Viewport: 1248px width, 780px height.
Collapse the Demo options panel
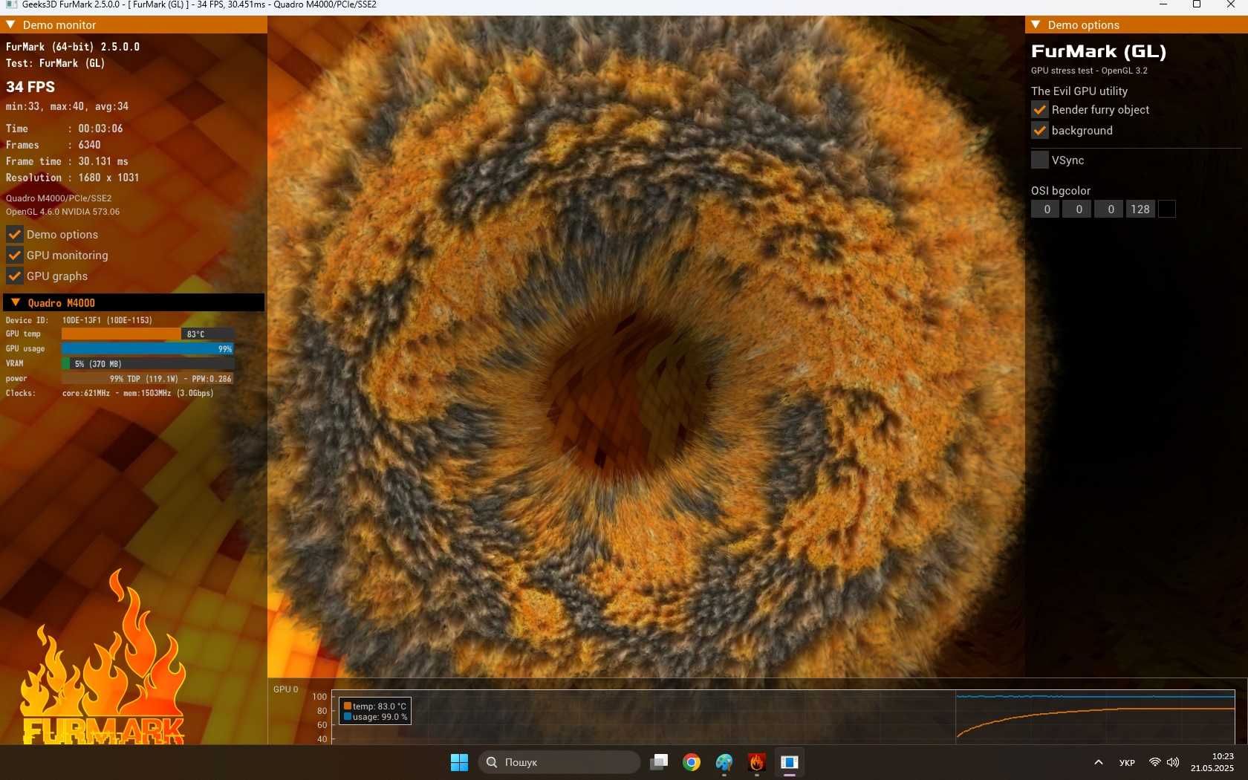point(1036,25)
